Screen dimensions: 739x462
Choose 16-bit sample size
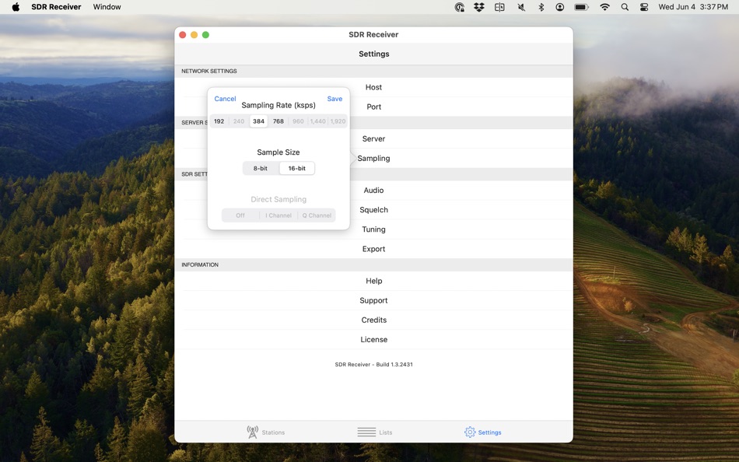pyautogui.click(x=297, y=168)
